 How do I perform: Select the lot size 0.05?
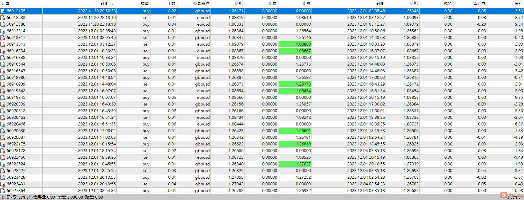pyautogui.click(x=172, y=98)
